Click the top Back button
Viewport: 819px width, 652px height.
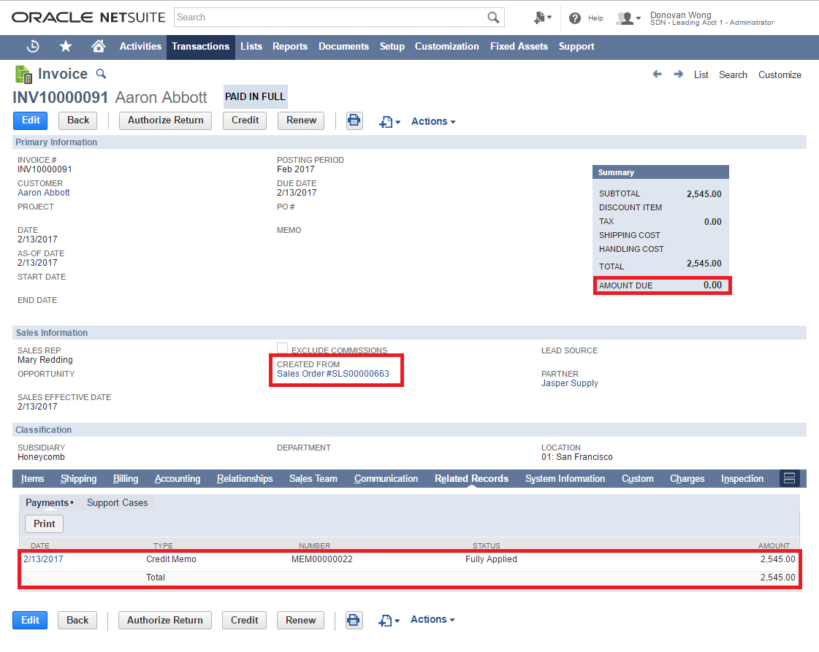(x=78, y=120)
